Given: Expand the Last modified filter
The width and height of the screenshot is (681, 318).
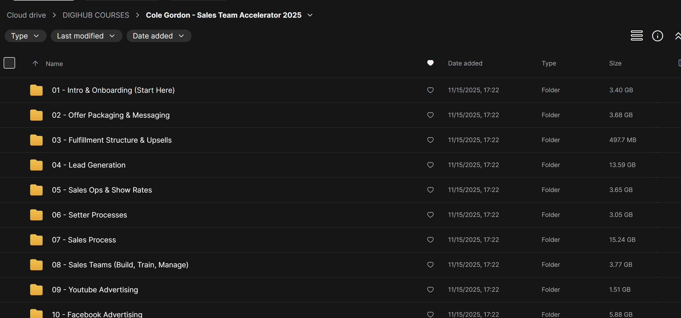Looking at the screenshot, I should (86, 36).
